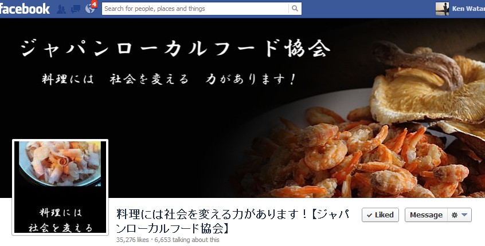Click the gear icon beside Message

coord(455,215)
